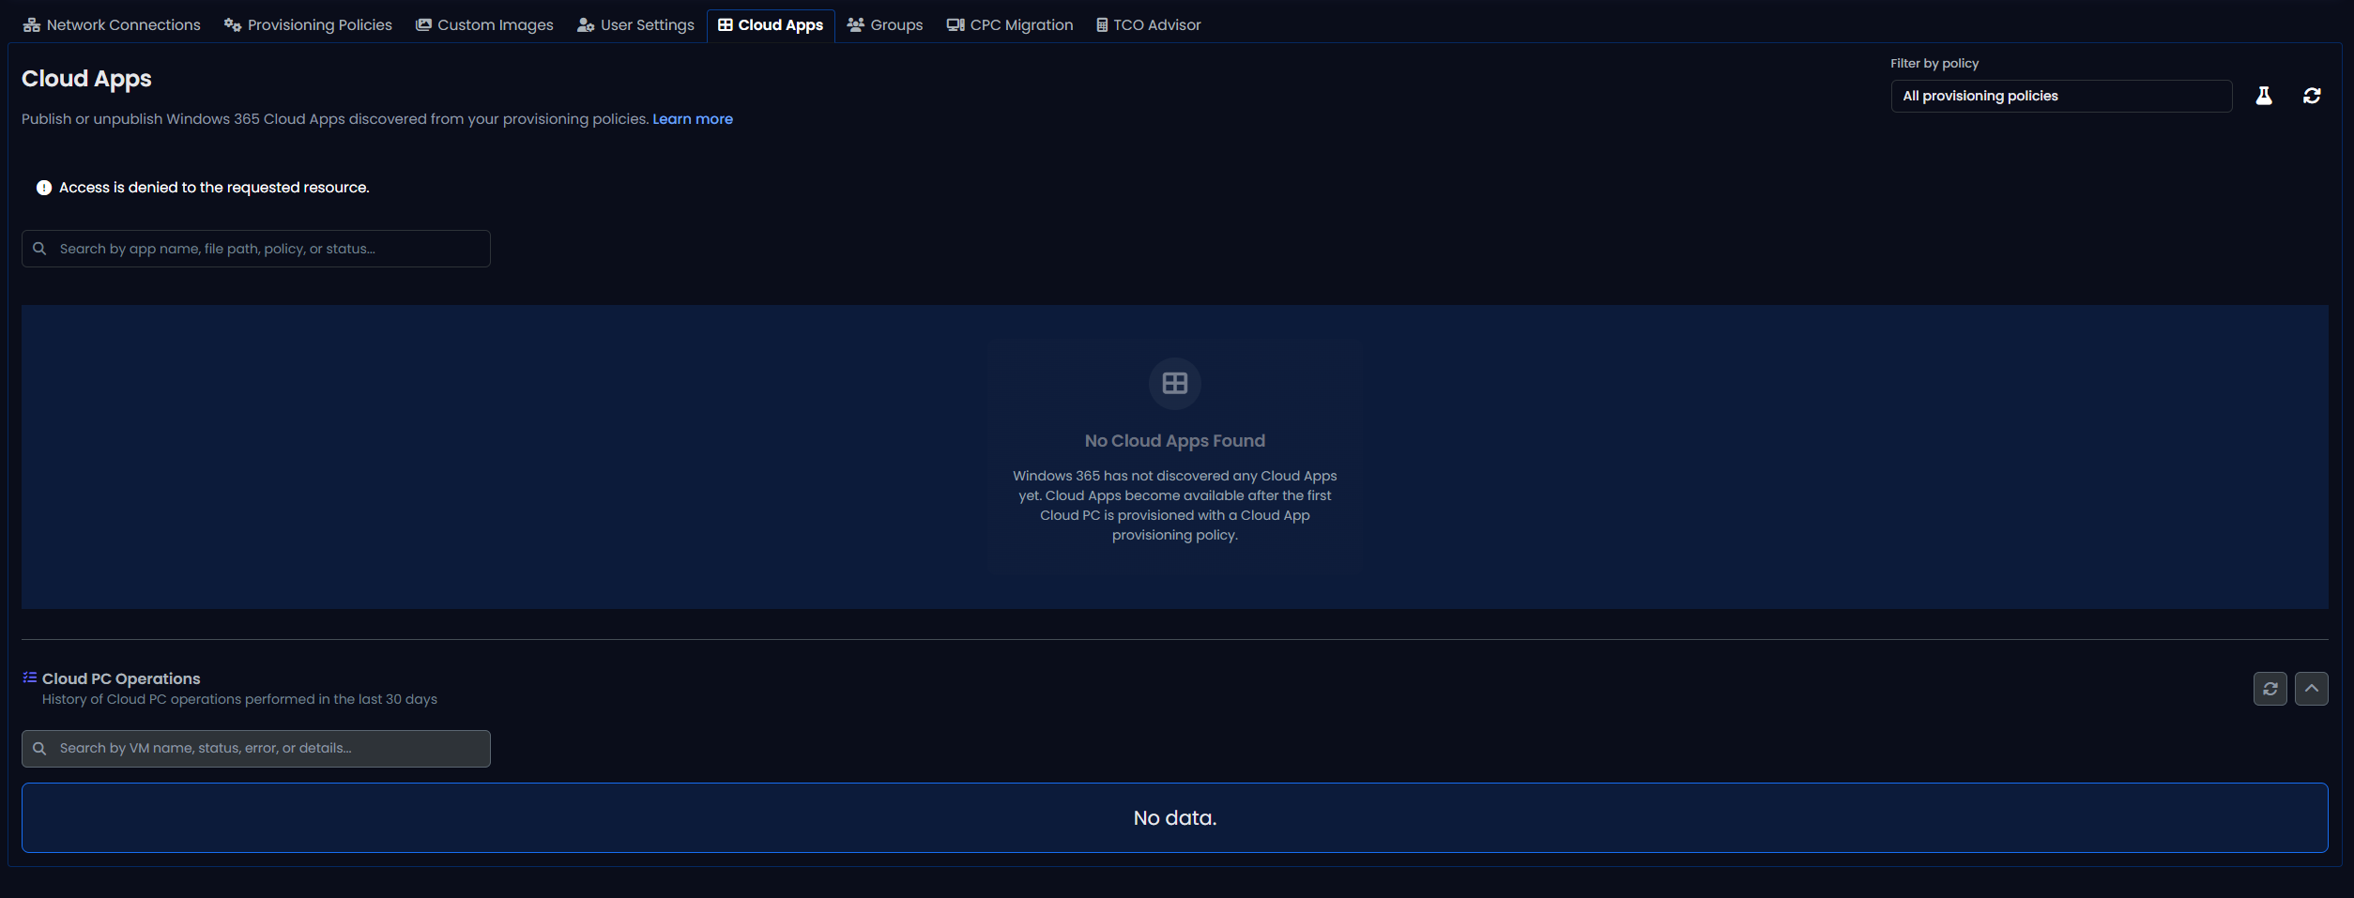Click the Provisioning Policies gears icon

[x=233, y=25]
